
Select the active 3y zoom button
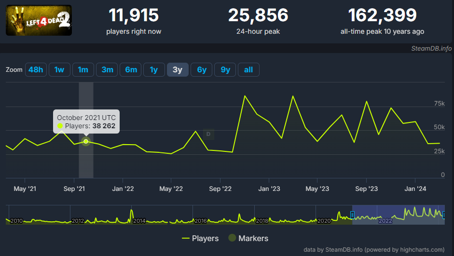(178, 70)
